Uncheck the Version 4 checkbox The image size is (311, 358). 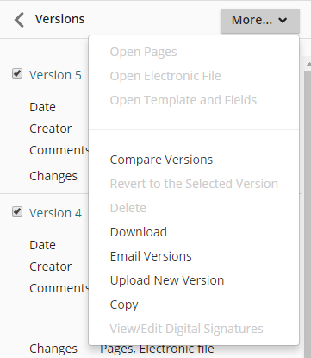tap(17, 211)
